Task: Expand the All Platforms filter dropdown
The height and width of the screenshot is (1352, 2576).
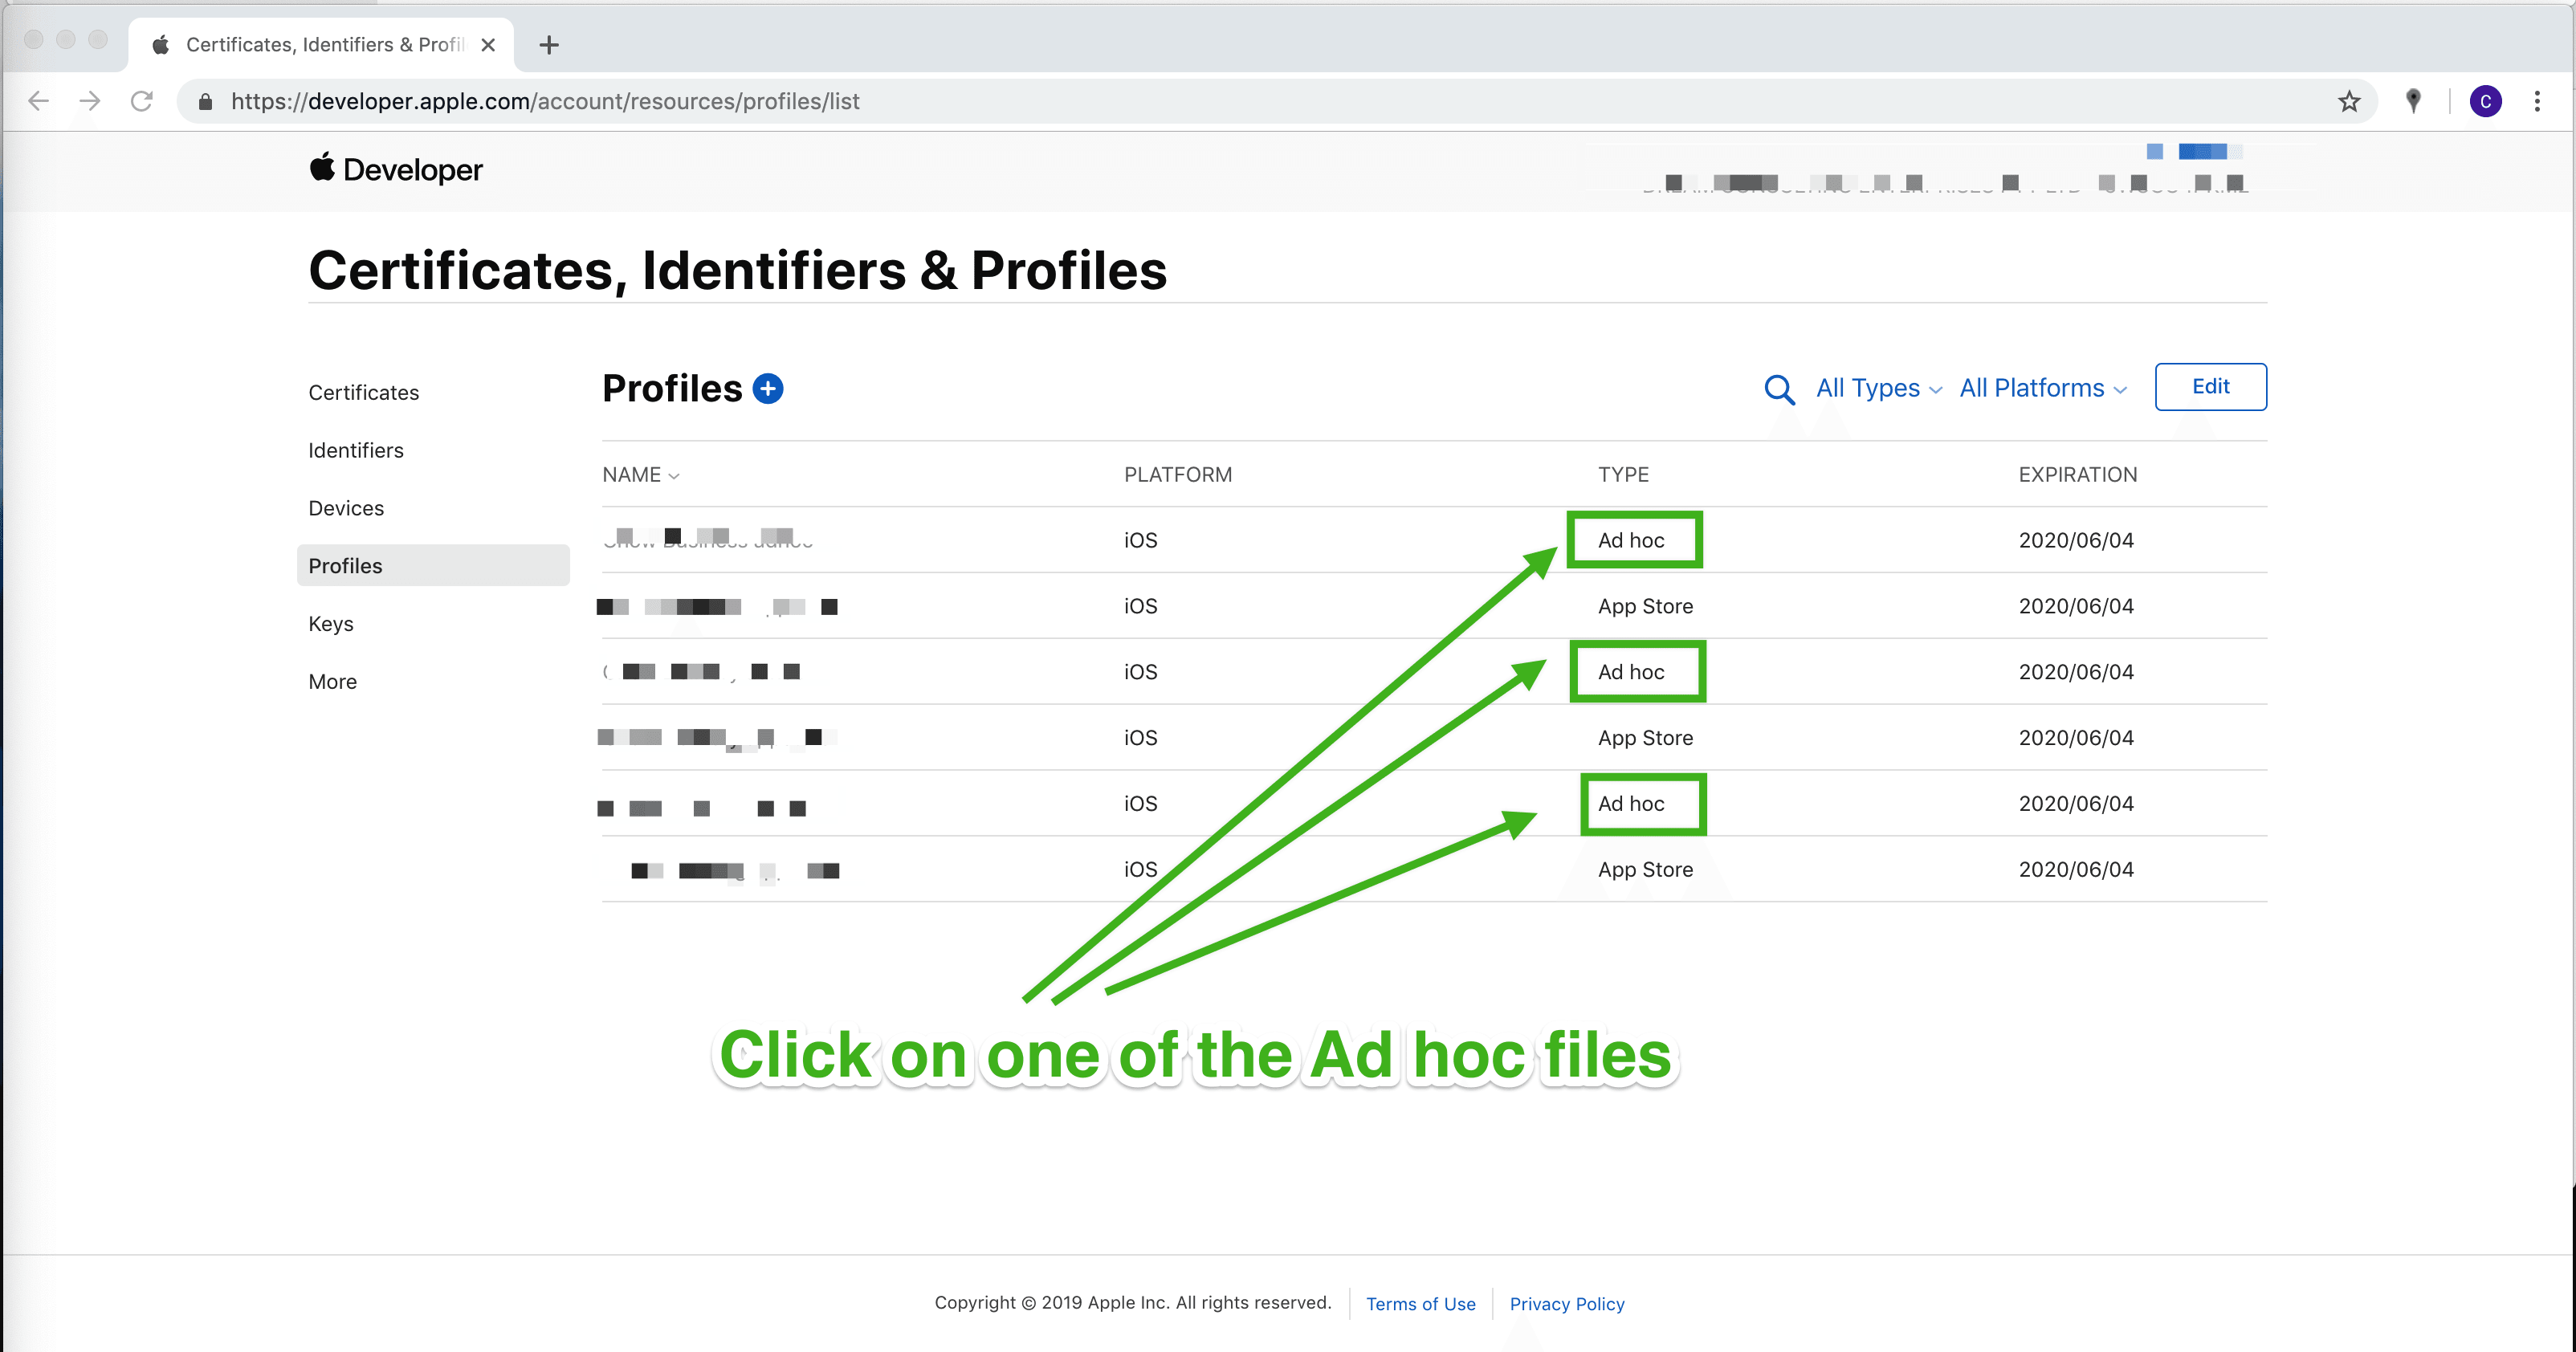Action: (x=2042, y=388)
